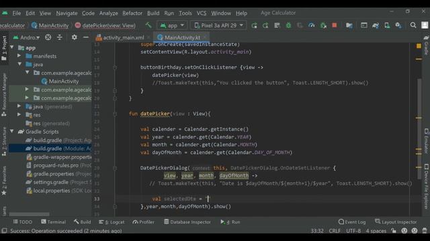Image resolution: width=430 pixels, height=241 pixels.
Task: Open the Favorites sidebar tab
Action: (x=4, y=180)
